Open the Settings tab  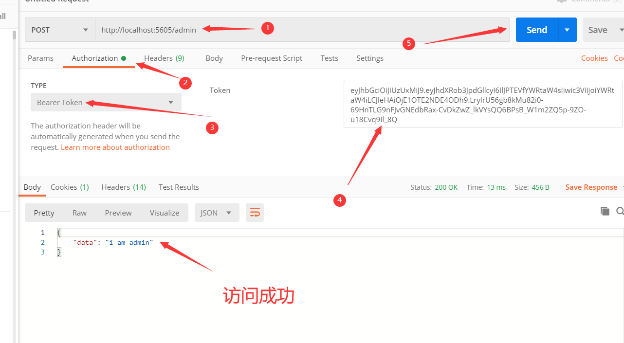pos(370,58)
